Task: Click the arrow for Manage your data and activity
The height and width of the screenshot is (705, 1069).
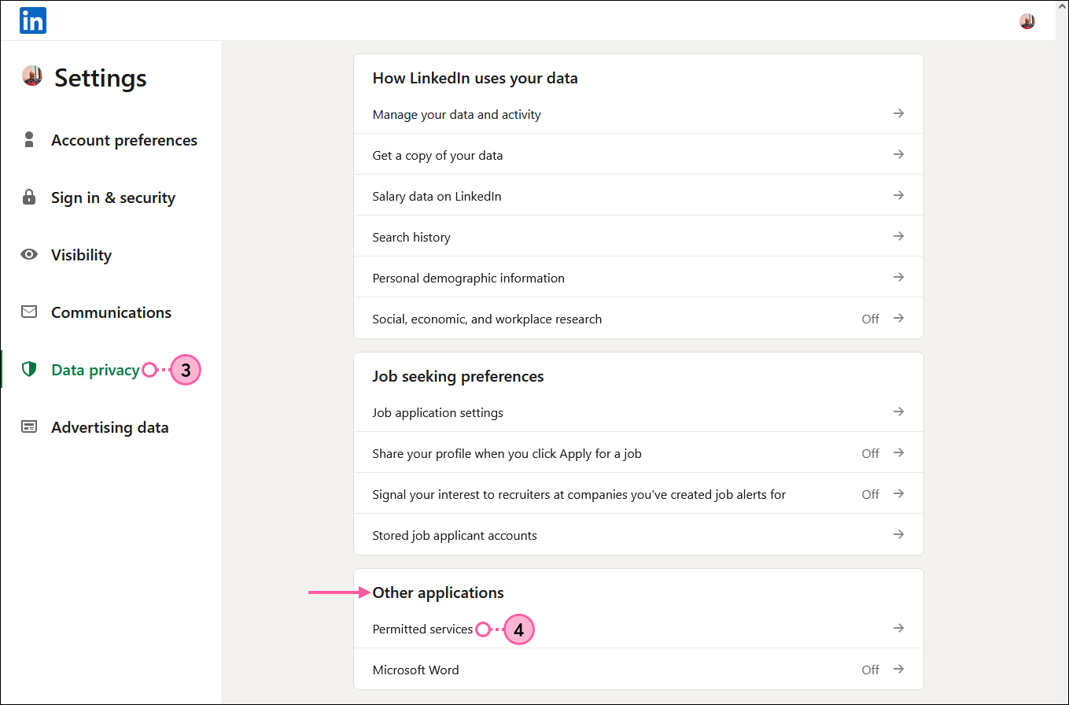Action: coord(898,113)
